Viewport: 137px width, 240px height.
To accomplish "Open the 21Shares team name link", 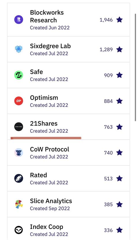I will (44, 123).
